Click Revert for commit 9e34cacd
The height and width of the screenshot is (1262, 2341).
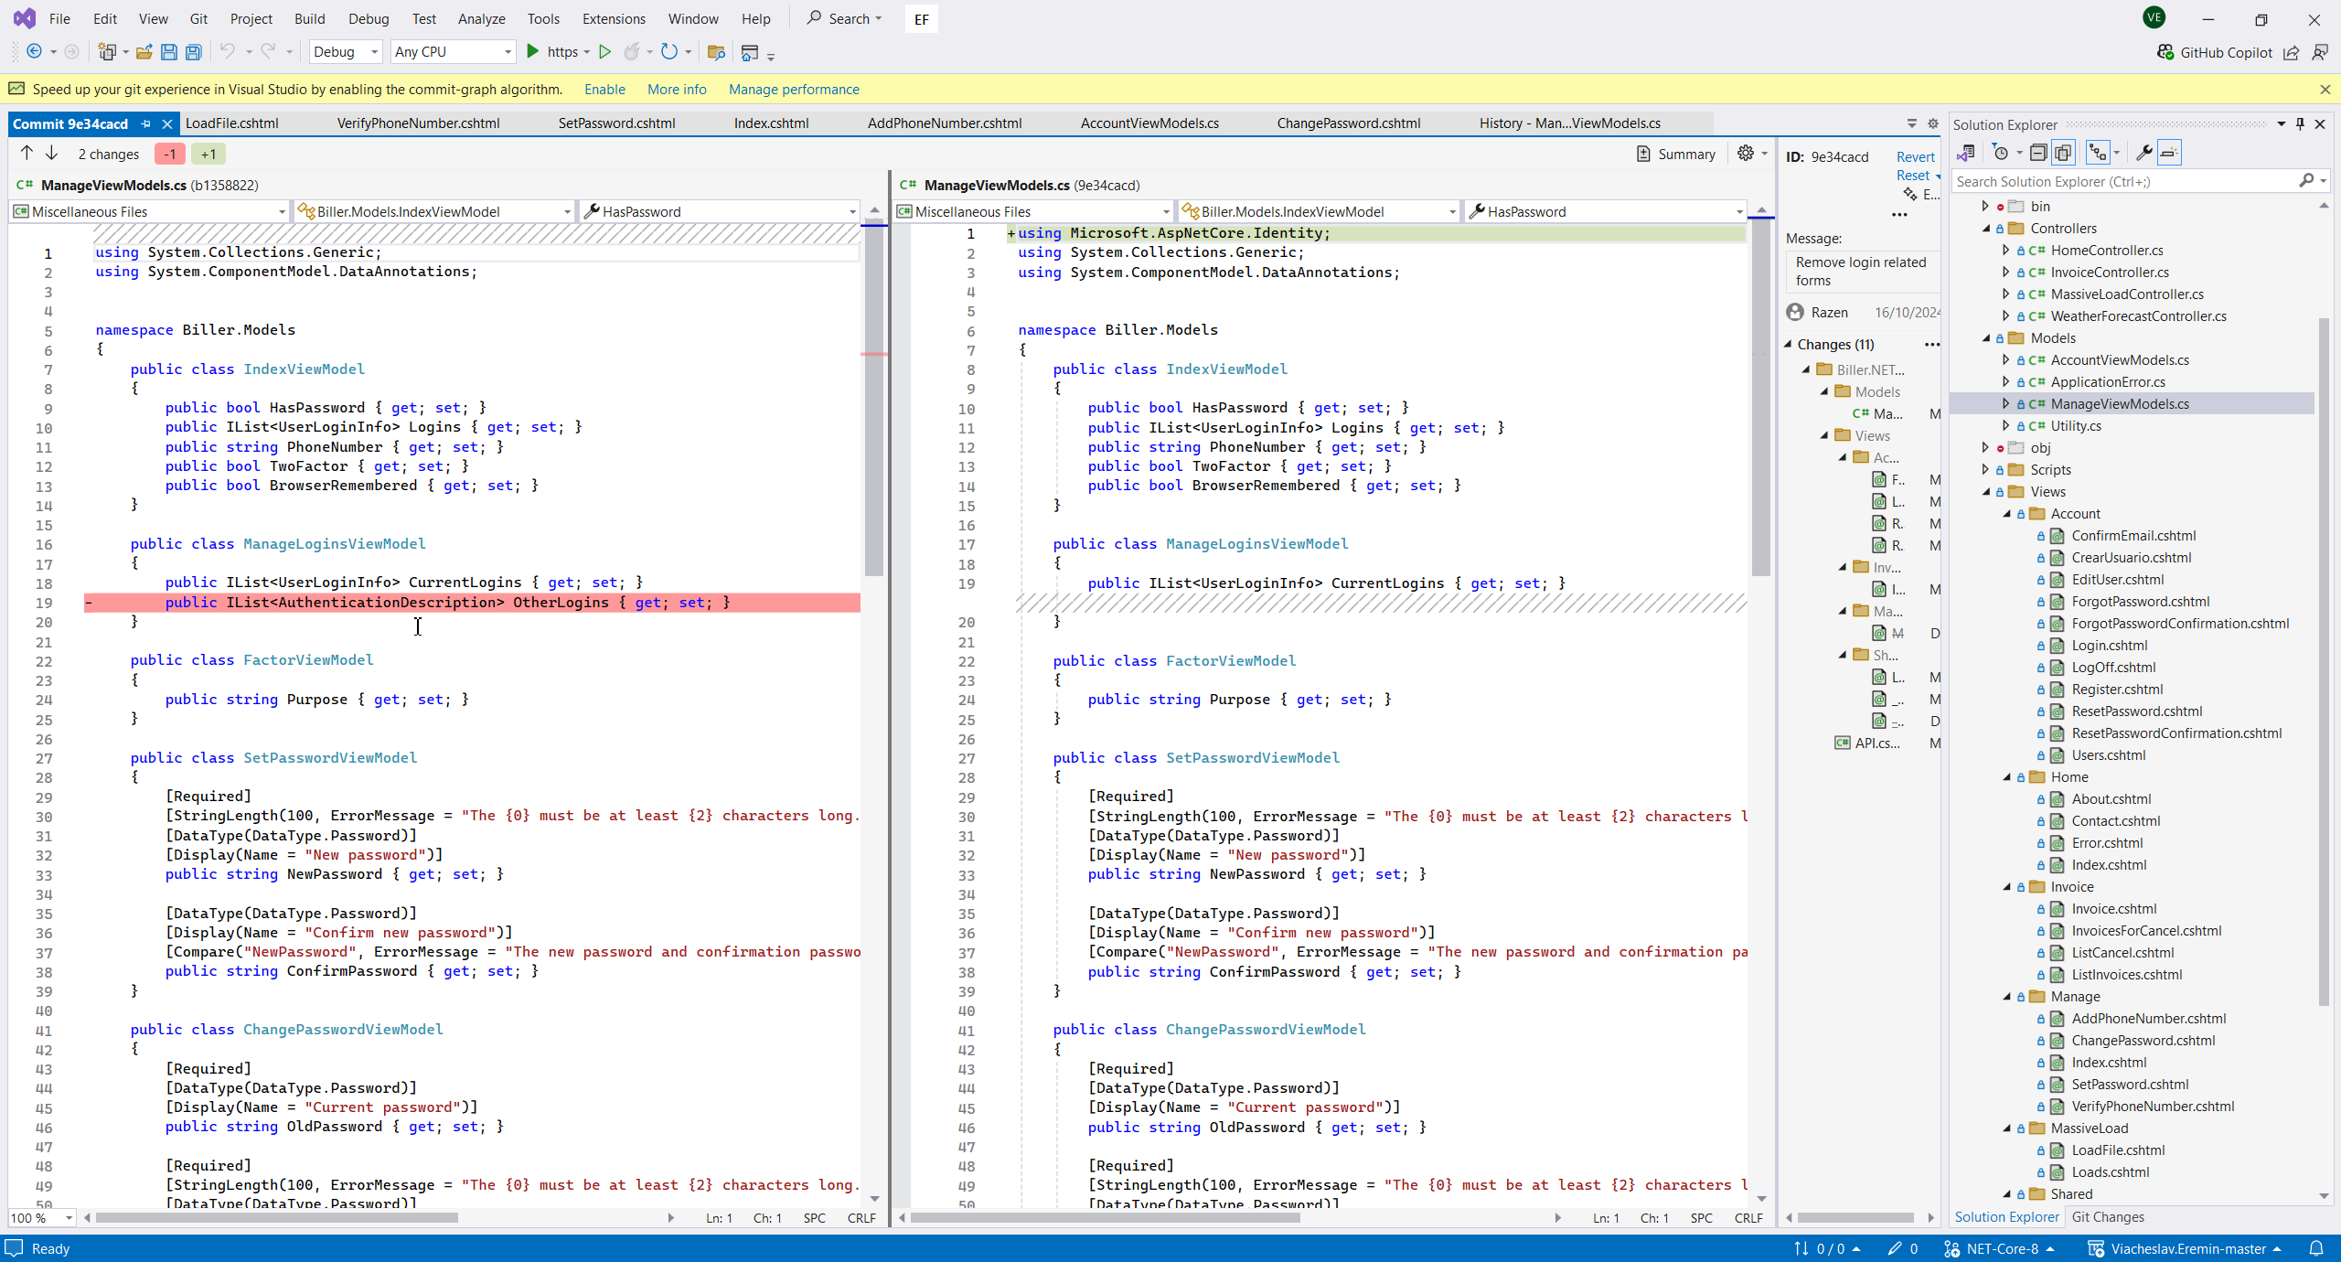[1915, 157]
